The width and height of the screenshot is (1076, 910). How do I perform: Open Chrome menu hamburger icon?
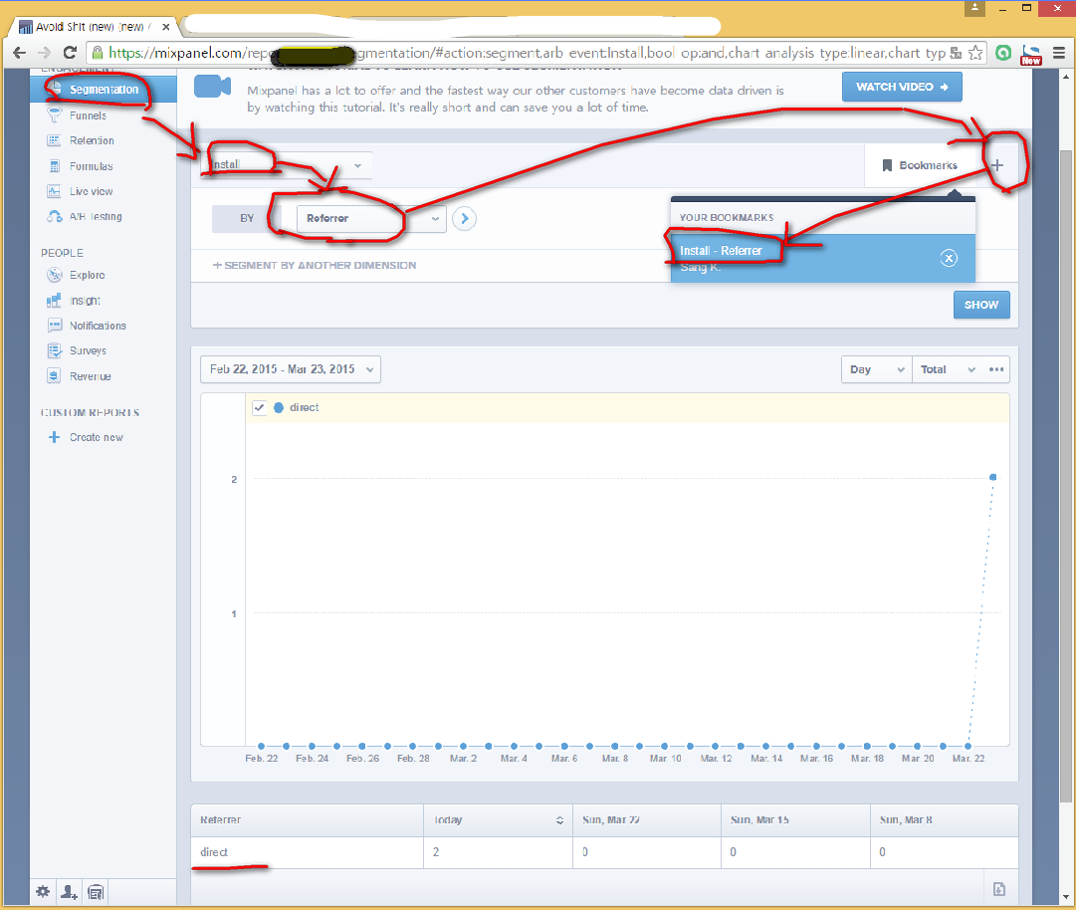pyautogui.click(x=1059, y=53)
